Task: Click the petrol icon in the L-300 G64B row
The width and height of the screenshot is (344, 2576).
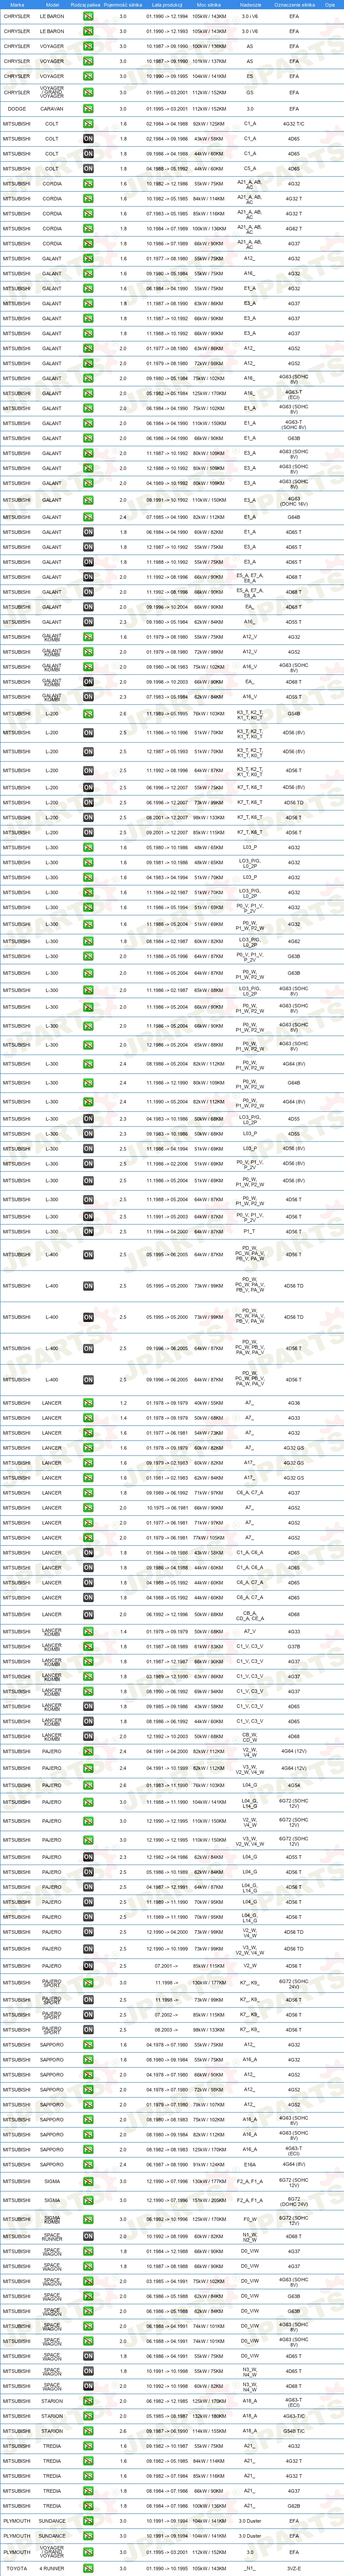Action: tap(88, 1083)
